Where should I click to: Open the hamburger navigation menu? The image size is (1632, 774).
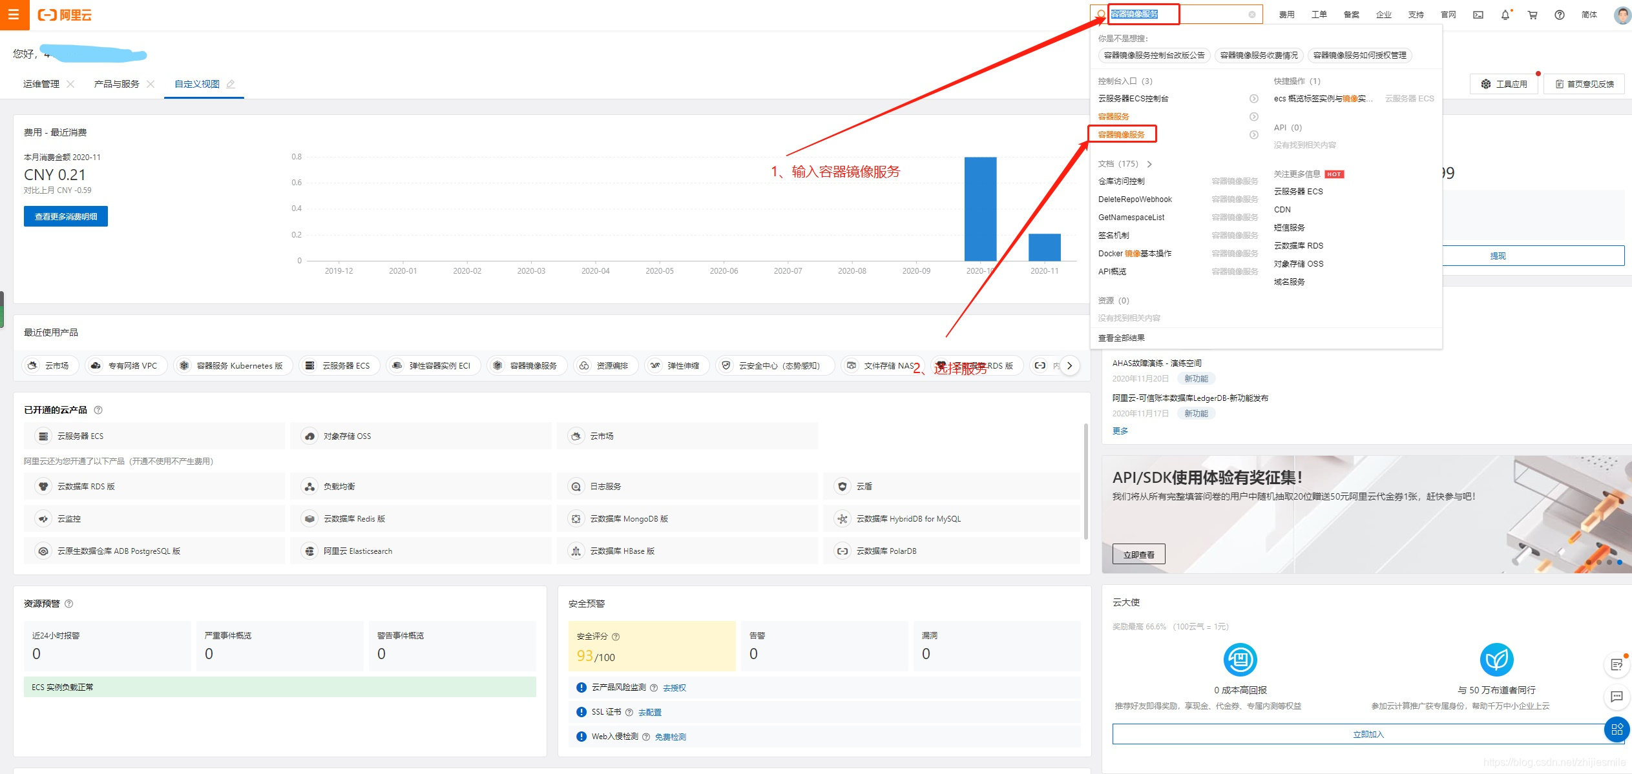click(14, 15)
